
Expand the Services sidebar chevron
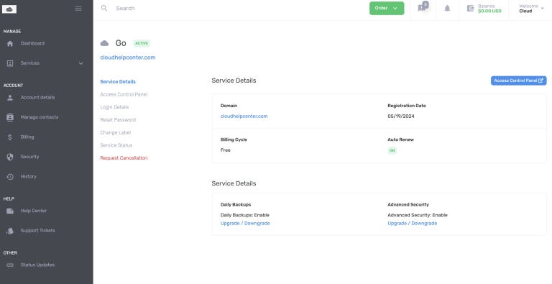point(81,63)
